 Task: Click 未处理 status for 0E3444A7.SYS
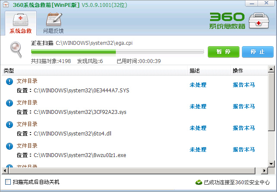point(198,85)
